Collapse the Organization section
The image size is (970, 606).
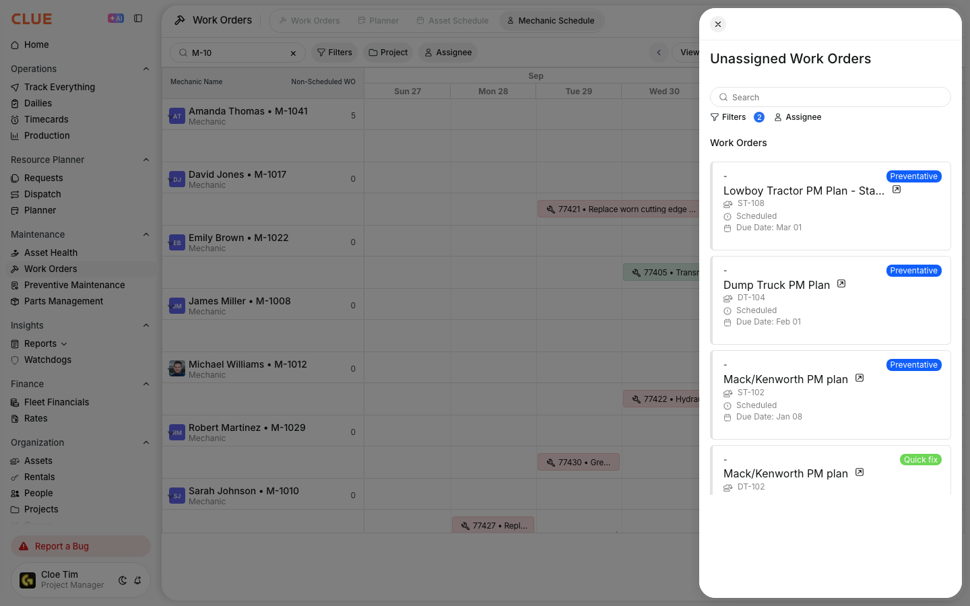click(x=146, y=442)
